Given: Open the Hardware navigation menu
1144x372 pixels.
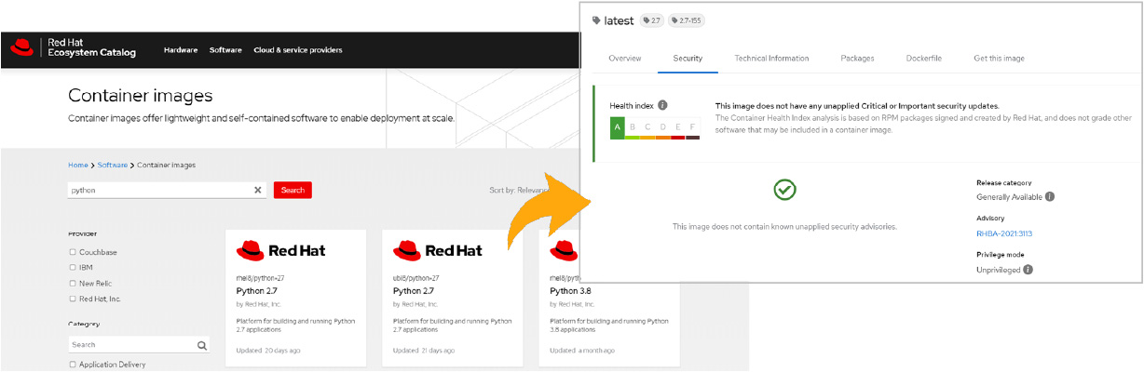Looking at the screenshot, I should (181, 50).
